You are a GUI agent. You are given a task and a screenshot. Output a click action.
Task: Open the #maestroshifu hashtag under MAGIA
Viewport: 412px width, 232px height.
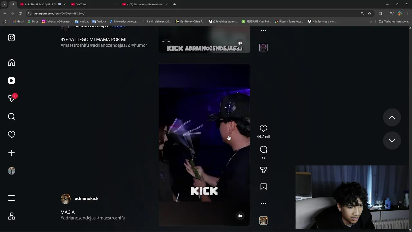point(111,218)
